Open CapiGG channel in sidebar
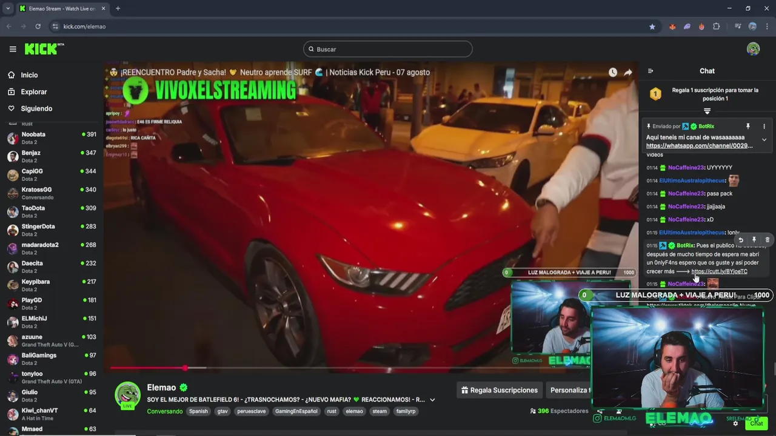This screenshot has width=776, height=436. 52,175
